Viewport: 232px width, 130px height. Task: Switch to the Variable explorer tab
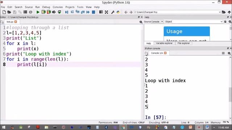click(x=164, y=43)
